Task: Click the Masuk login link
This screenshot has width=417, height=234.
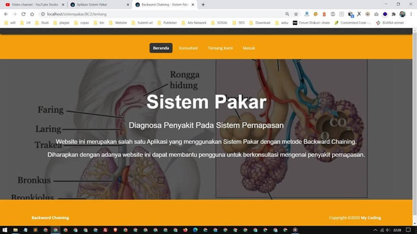Action: 249,48
